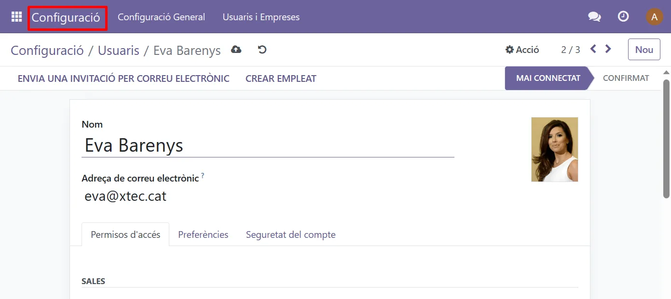Viewport: 671px width, 299px height.
Task: Go to next record arrow
Action: coord(608,49)
